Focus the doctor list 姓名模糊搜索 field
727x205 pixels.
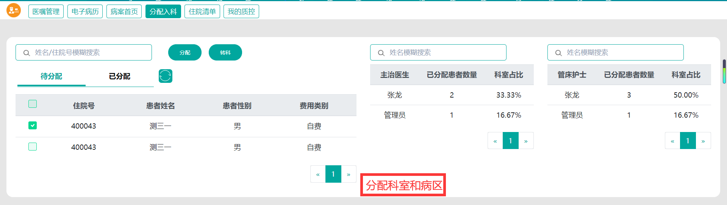coord(438,53)
